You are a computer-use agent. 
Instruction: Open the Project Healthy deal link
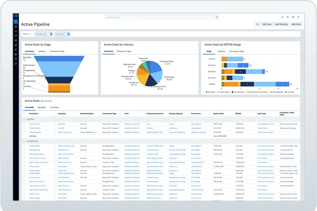coord(35,128)
